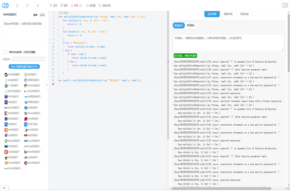
Task: Click the 格式刷 formatting toolbar item
Action: 91,6
